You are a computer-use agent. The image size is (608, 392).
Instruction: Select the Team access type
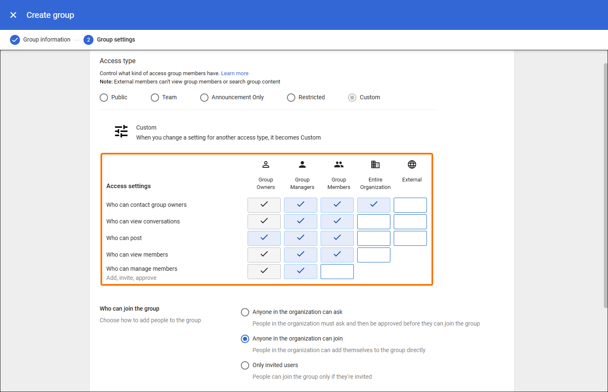155,98
